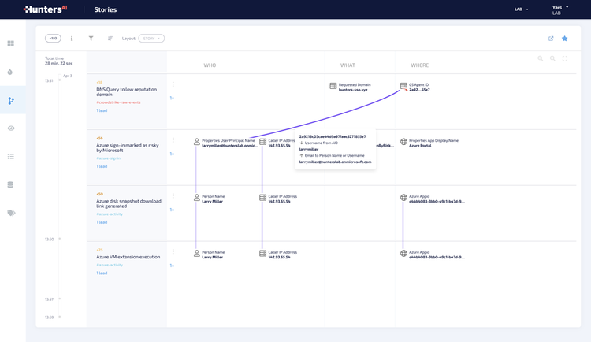Click the 1x count in DNS Query row

pos(172,98)
